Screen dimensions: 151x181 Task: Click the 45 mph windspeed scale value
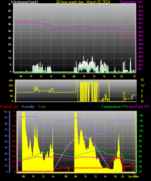9,11
